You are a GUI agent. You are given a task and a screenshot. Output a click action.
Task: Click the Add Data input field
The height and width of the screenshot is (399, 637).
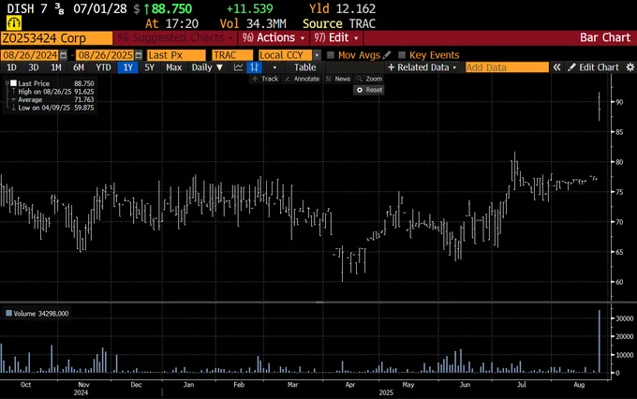(507, 67)
